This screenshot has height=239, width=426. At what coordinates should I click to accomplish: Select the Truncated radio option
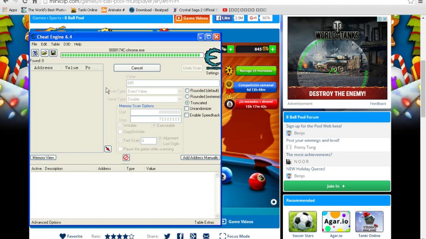click(187, 103)
